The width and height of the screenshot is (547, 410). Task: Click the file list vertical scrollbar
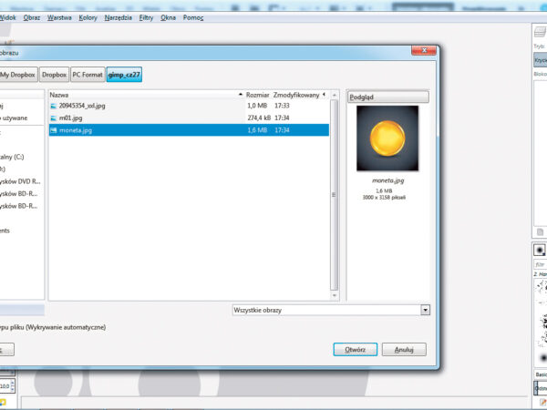(x=334, y=182)
